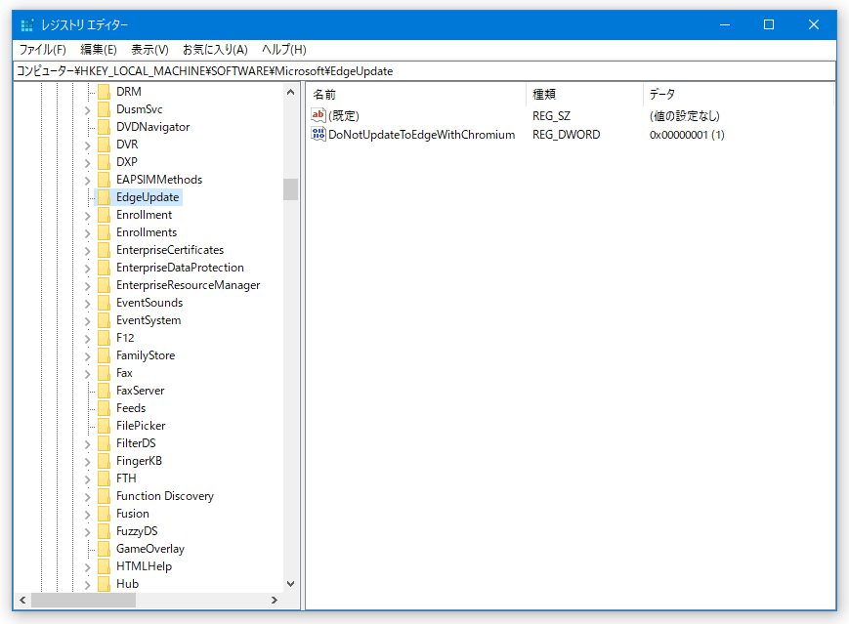
Task: Open the 表示(V) menu
Action: (x=149, y=50)
